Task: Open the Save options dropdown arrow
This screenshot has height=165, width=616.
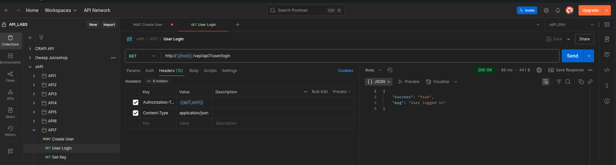Action: [x=569, y=39]
